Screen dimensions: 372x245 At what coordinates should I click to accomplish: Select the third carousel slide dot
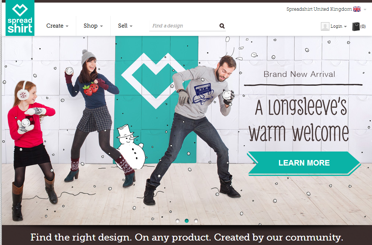[196, 221]
